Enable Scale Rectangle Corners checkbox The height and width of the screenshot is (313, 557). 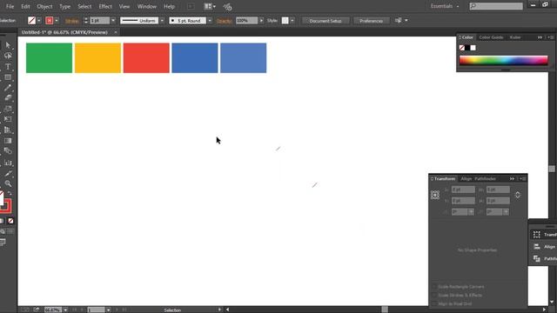tap(434, 287)
